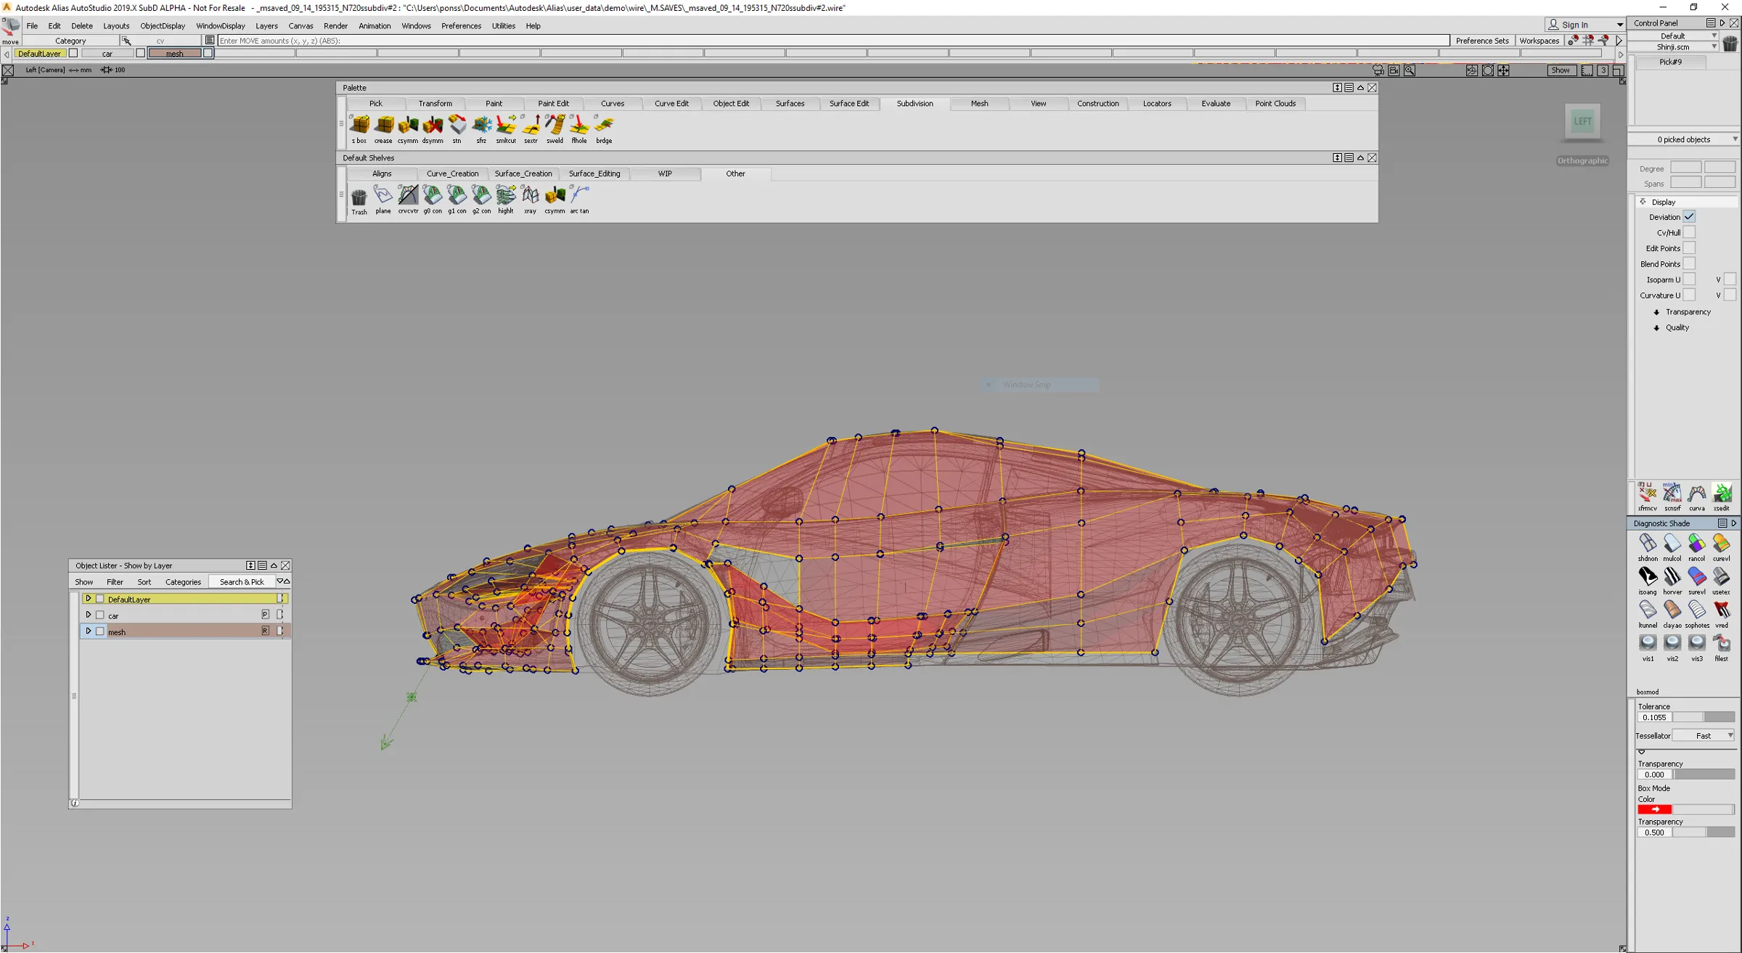Activate the dsymm tool in Palette
Image resolution: width=1742 pixels, height=953 pixels.
click(433, 129)
